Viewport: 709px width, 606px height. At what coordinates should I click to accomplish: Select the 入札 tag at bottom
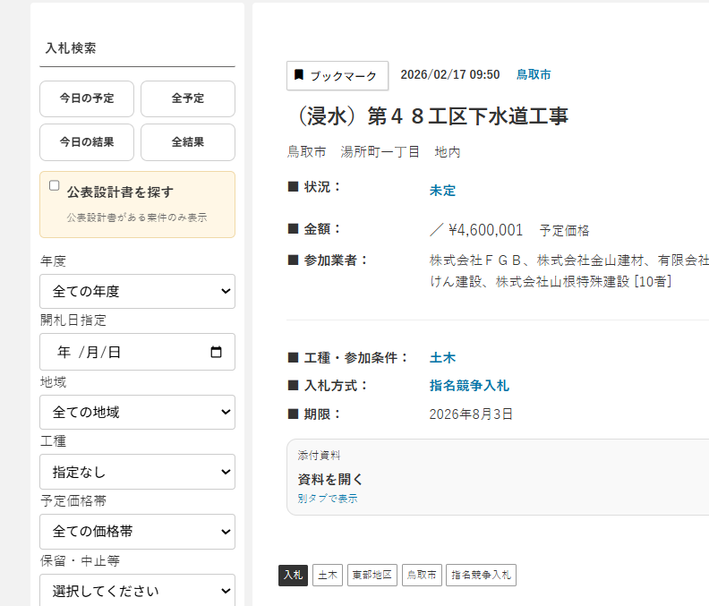[x=293, y=575]
